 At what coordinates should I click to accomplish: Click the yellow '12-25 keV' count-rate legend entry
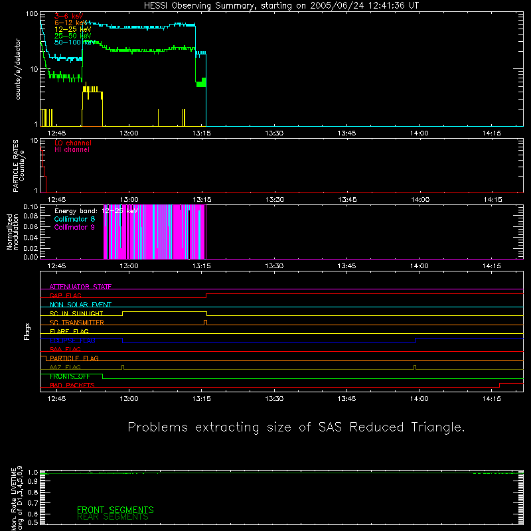[x=73, y=29]
